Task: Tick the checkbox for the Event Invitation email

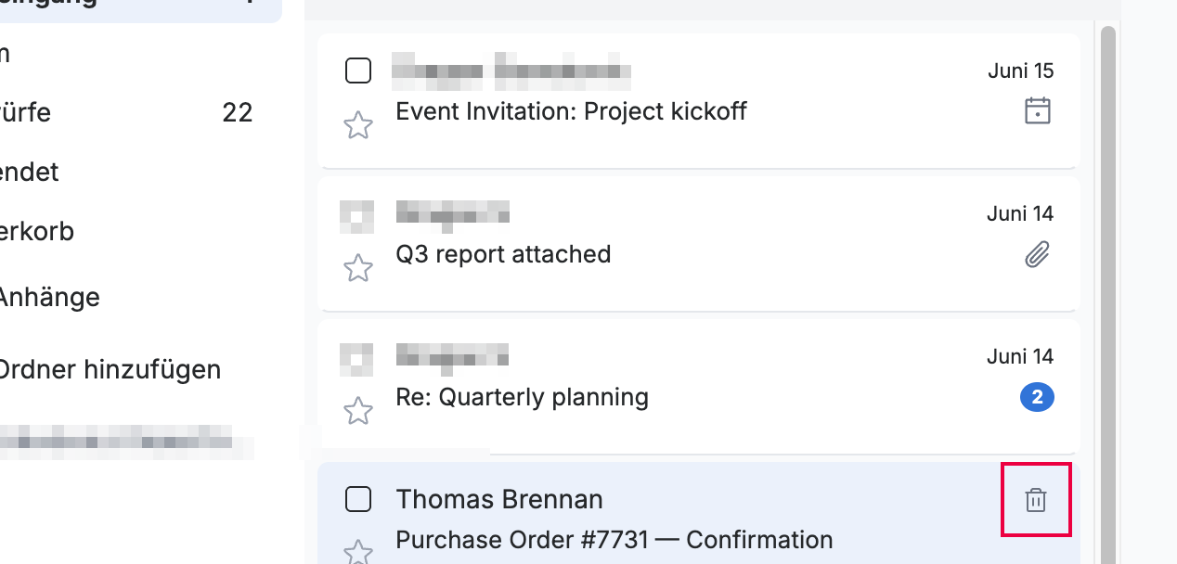Action: [x=358, y=70]
